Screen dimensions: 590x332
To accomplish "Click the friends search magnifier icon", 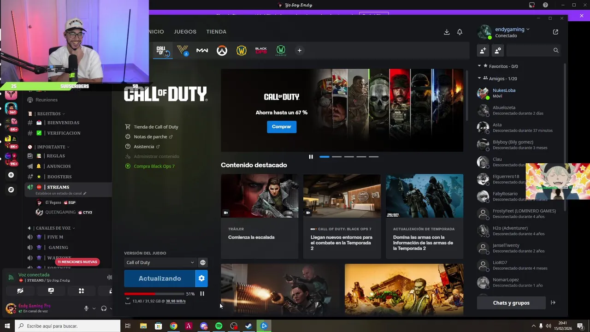I will pyautogui.click(x=556, y=50).
